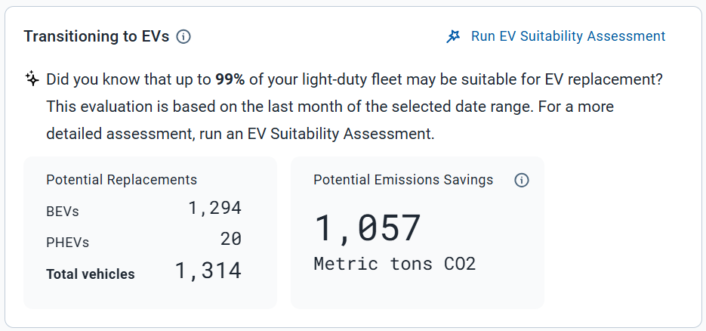
Task: Click the magic wand icon
Action: [453, 36]
